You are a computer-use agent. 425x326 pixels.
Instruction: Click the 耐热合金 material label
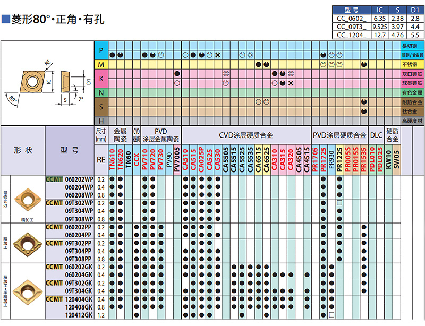click(412, 102)
